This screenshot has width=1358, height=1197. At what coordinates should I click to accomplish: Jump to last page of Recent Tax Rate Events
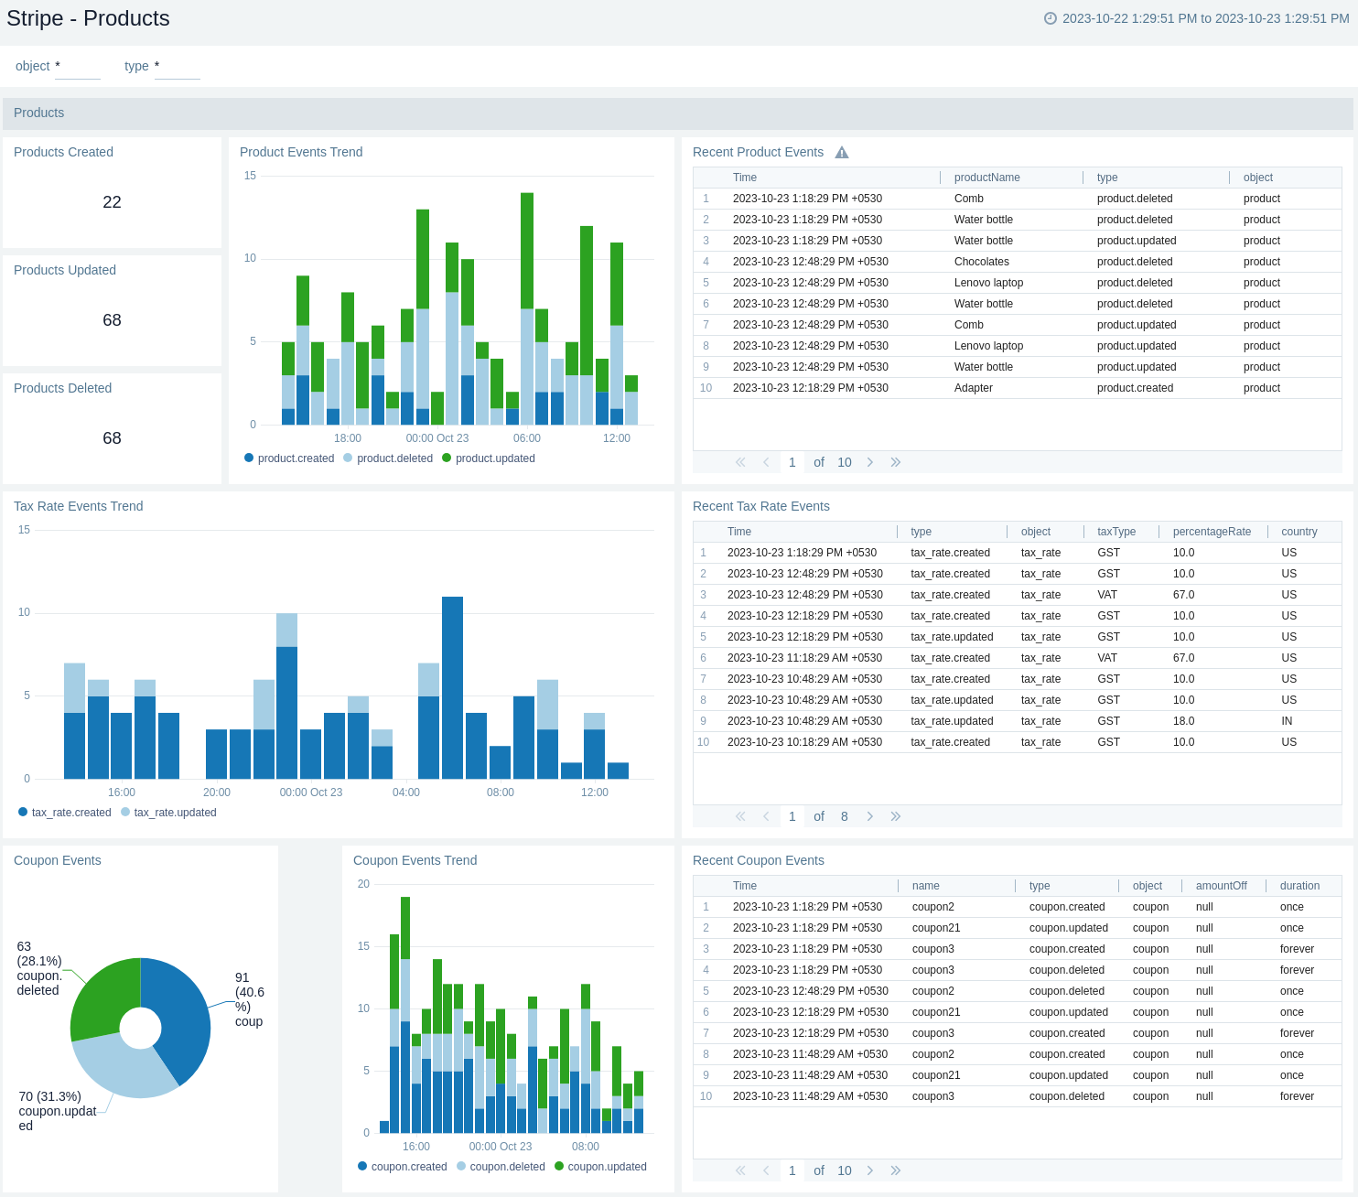coord(895,816)
